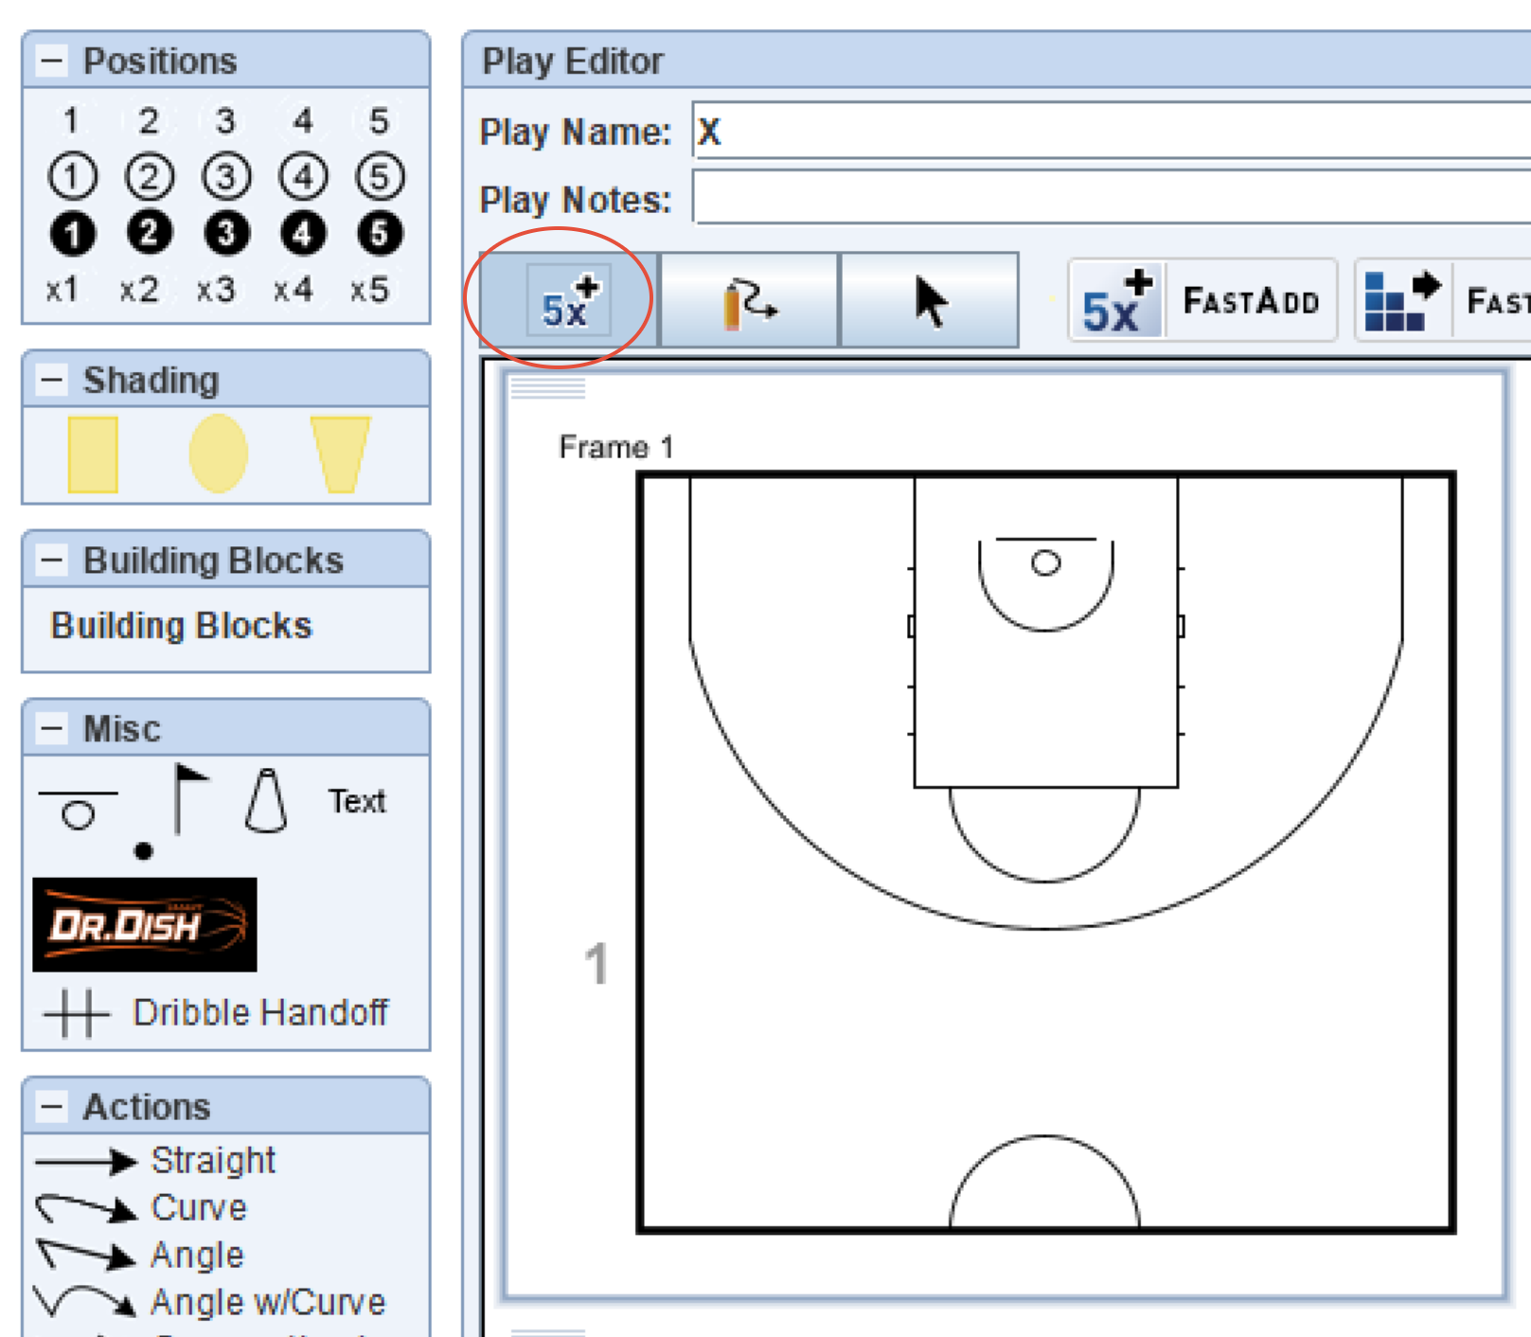The height and width of the screenshot is (1337, 1531).
Task: Select the ball dot item
Action: click(x=144, y=851)
